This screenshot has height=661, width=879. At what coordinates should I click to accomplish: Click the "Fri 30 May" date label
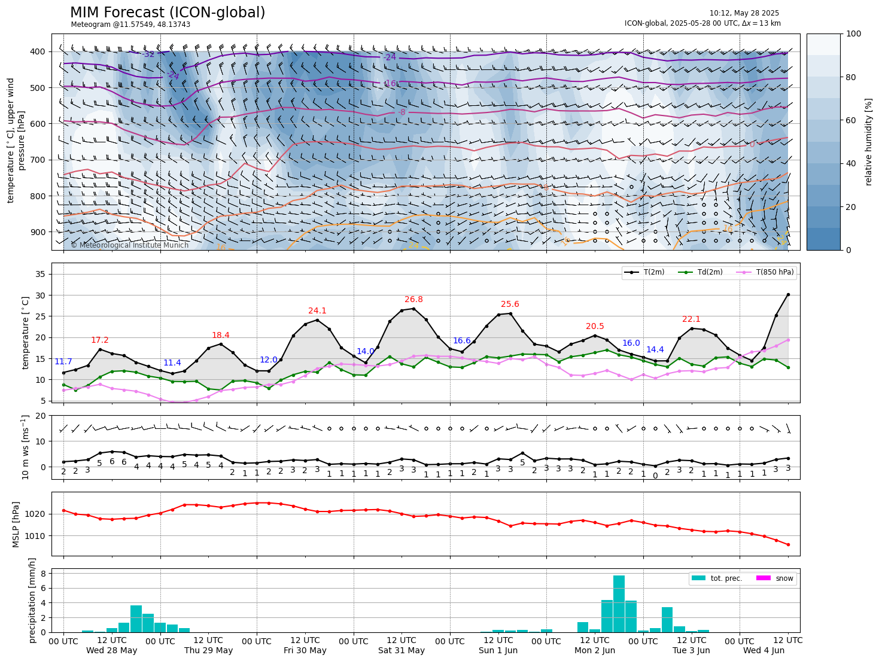pyautogui.click(x=305, y=651)
